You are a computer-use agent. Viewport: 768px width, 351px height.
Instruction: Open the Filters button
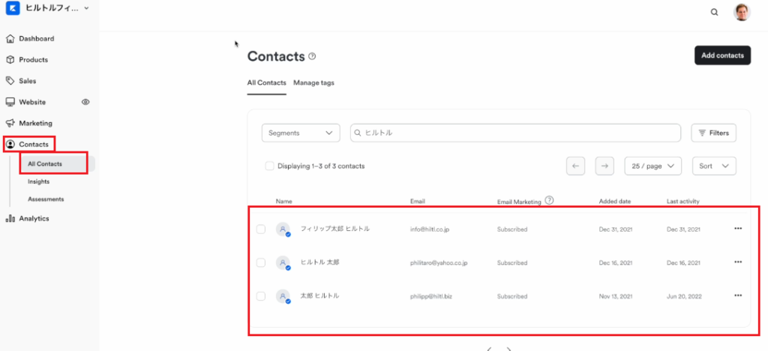[714, 133]
